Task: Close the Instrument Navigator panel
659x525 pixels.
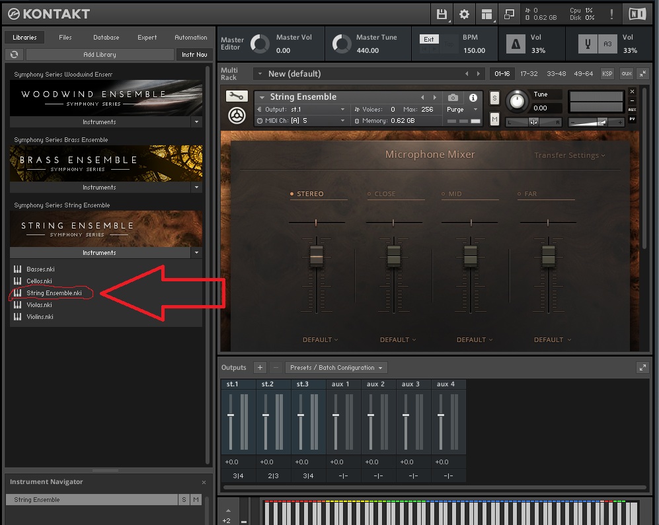Action: click(x=204, y=483)
